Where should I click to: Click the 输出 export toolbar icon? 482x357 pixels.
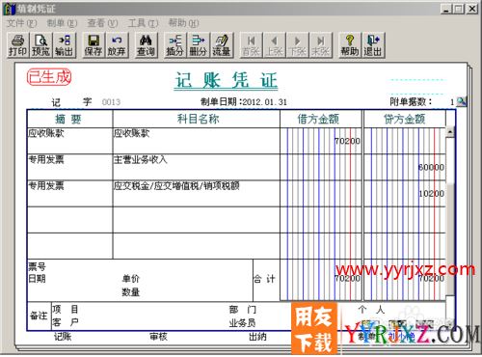click(65, 45)
